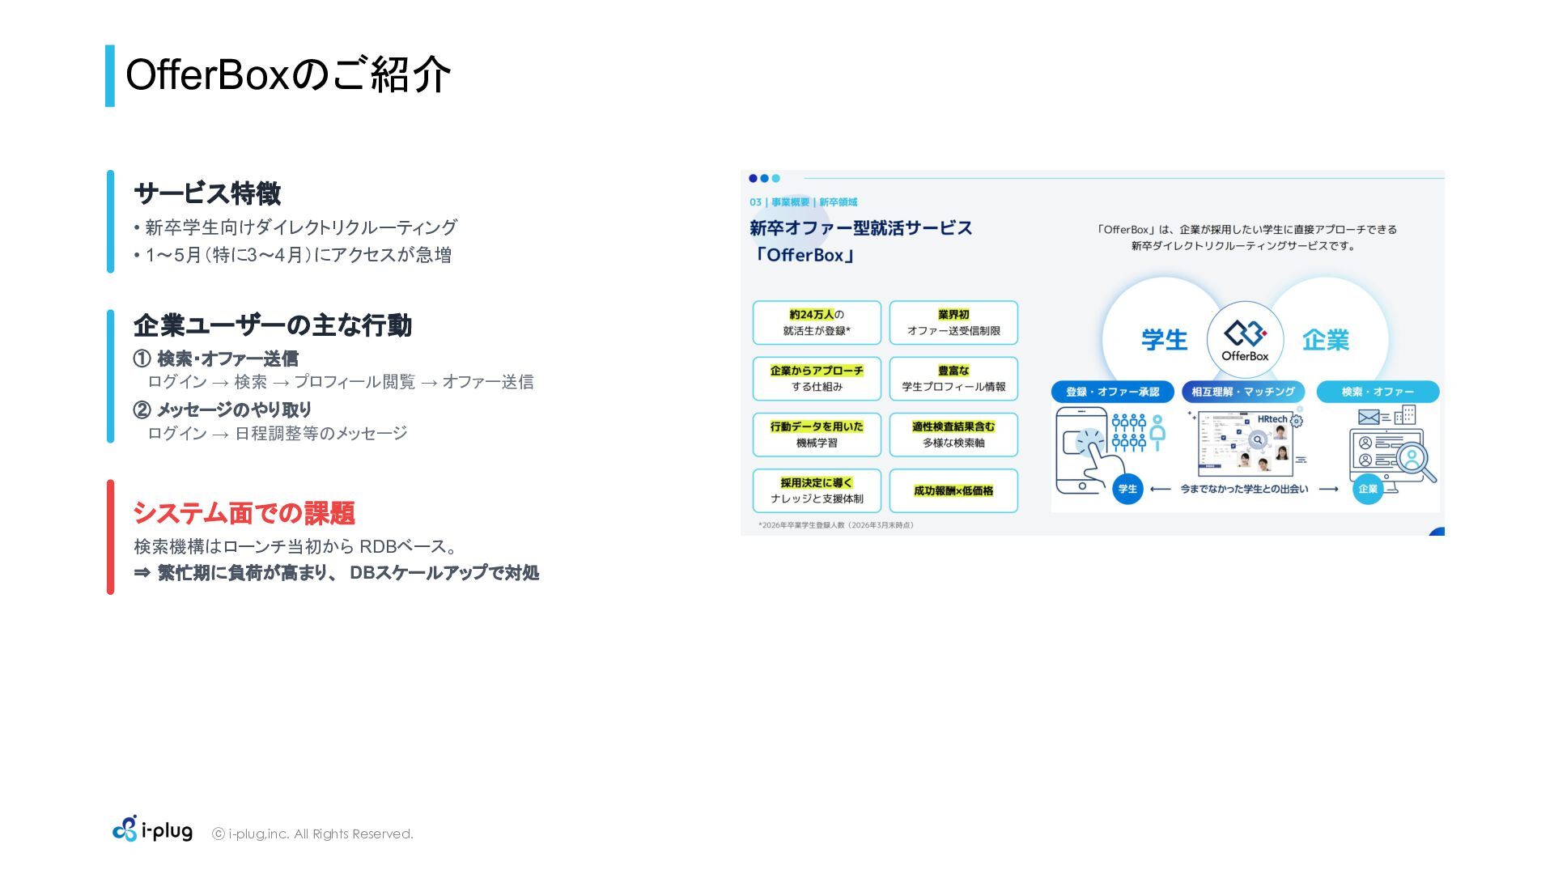Click the サービス特徴 heading
This screenshot has width=1554, height=874.
coord(207,193)
